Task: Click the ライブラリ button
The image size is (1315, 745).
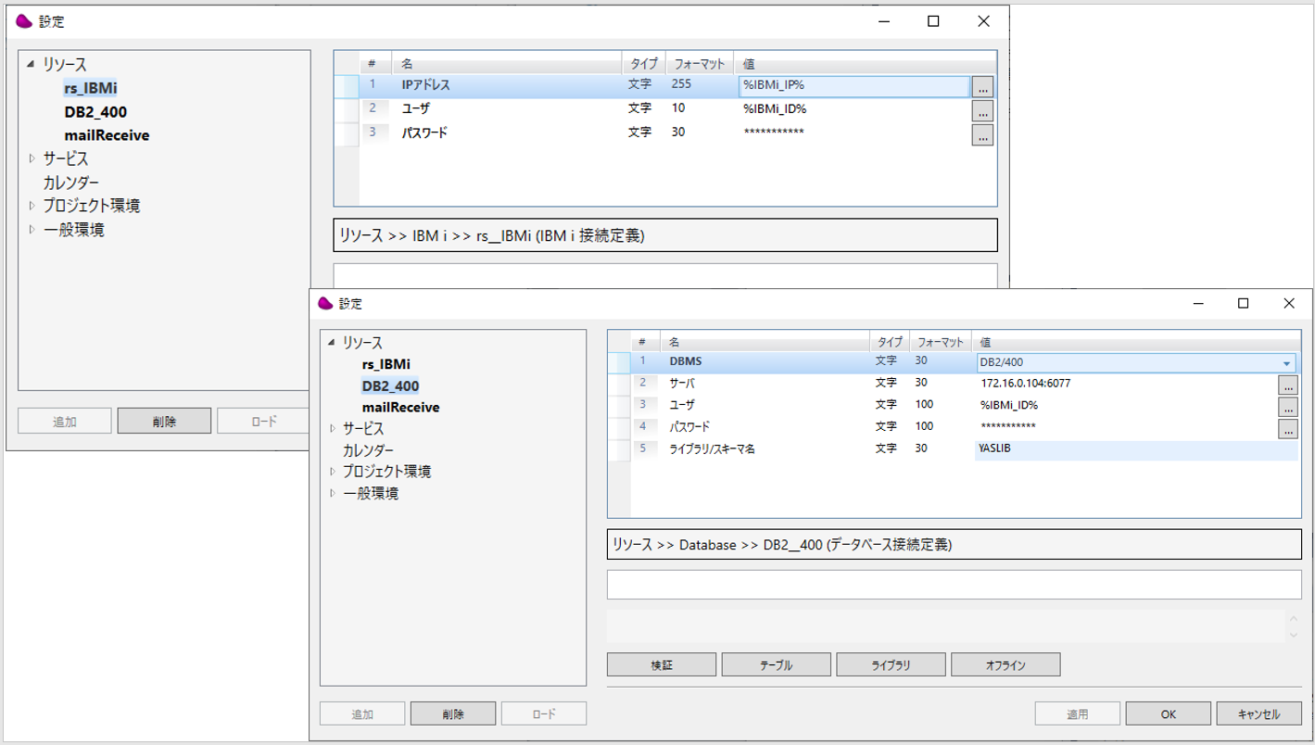Action: point(891,664)
